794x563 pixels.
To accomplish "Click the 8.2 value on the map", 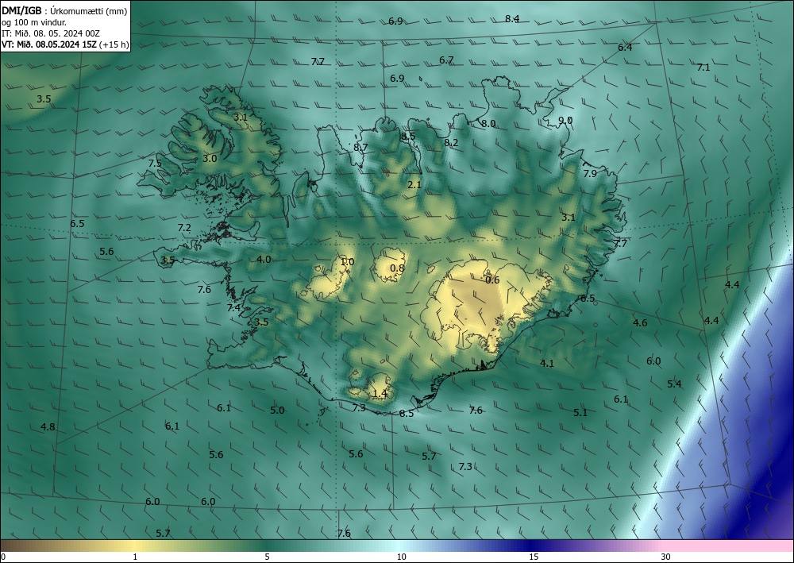I will click(451, 143).
